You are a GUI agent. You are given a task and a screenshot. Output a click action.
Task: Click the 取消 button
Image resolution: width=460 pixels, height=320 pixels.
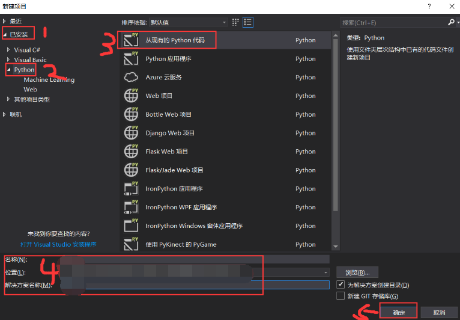click(x=439, y=312)
